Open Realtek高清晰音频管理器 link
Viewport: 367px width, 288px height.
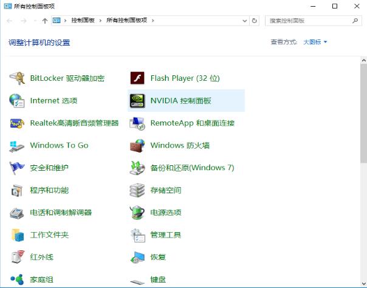pos(74,123)
